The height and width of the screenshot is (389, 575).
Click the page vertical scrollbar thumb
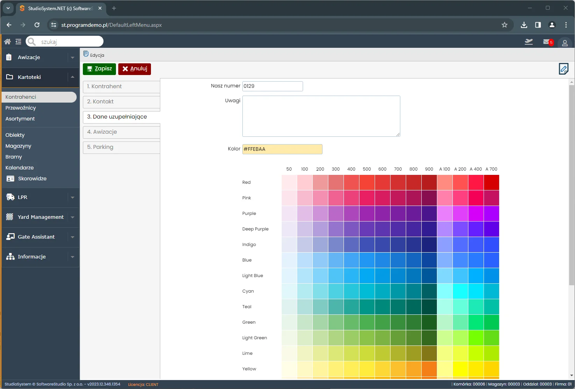click(x=571, y=185)
